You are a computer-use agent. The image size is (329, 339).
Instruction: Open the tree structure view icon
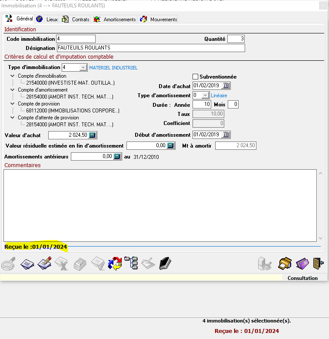(131, 263)
